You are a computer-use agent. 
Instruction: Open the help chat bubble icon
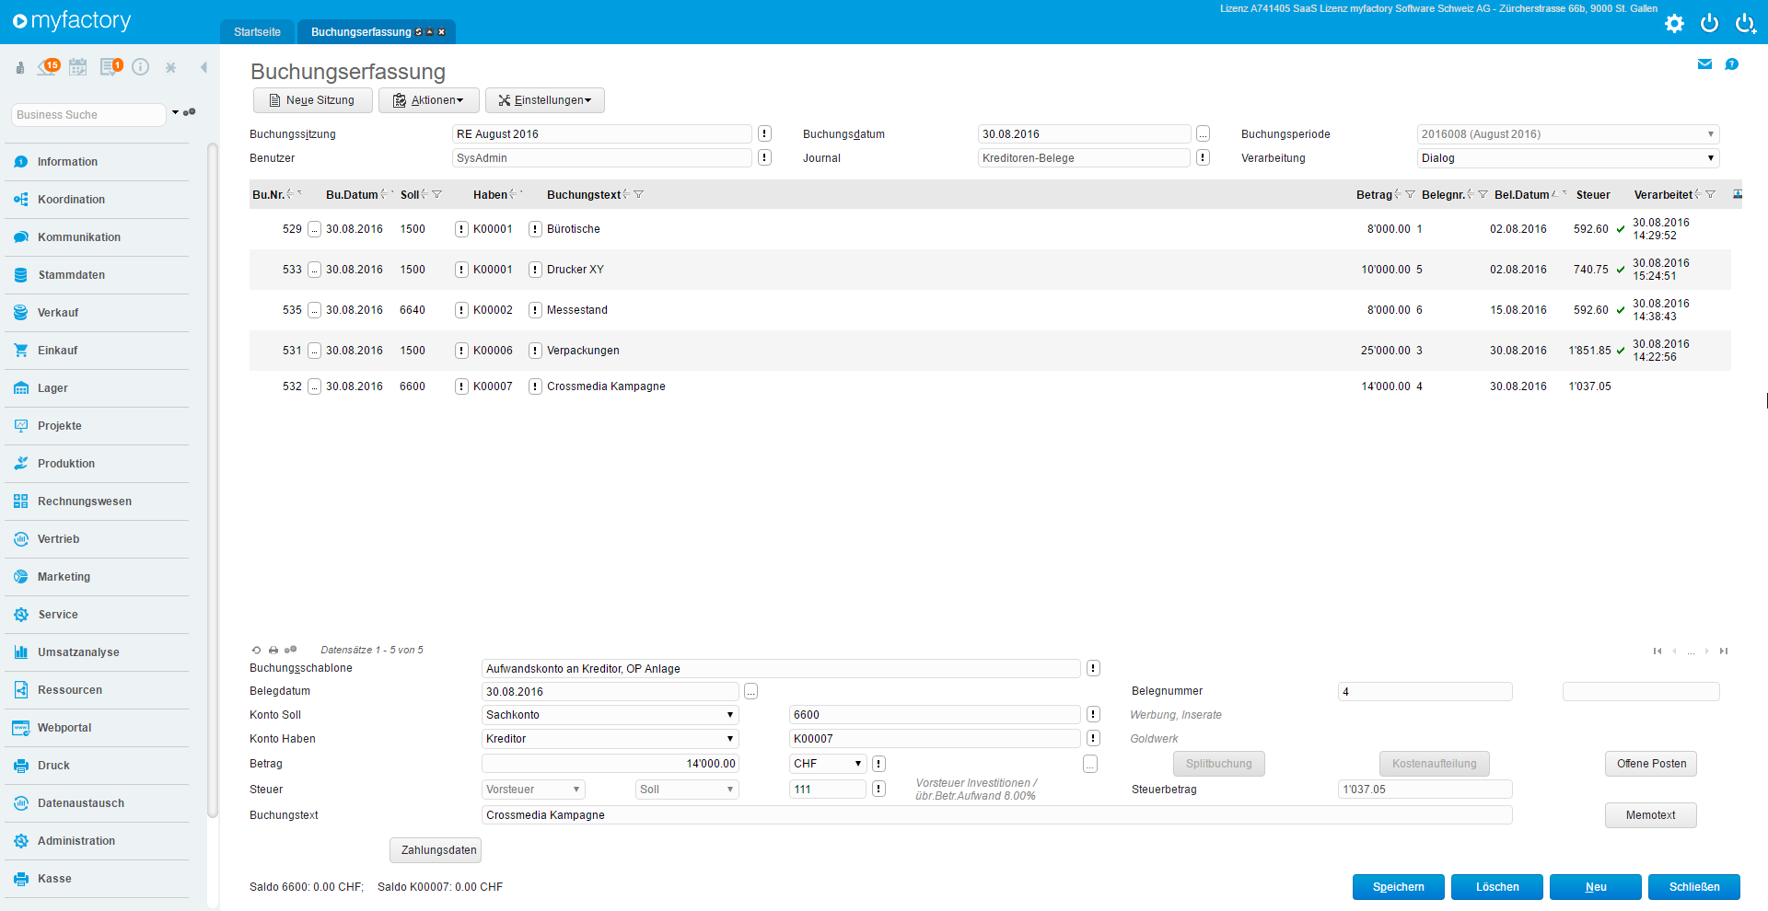click(1731, 64)
